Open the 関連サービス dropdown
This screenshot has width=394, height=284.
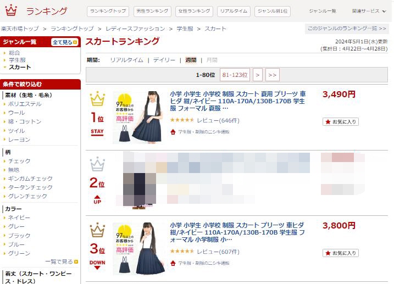coord(369,11)
